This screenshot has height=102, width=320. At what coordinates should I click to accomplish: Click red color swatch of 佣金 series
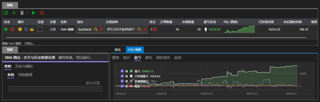pyautogui.click(x=131, y=86)
